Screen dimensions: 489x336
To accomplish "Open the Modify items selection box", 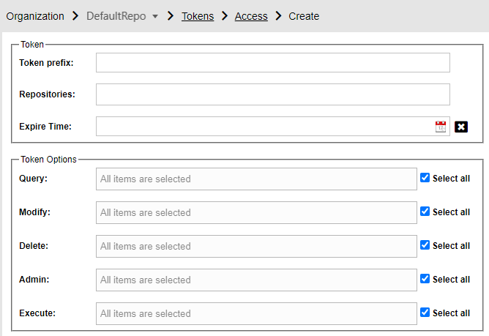I will pos(256,213).
